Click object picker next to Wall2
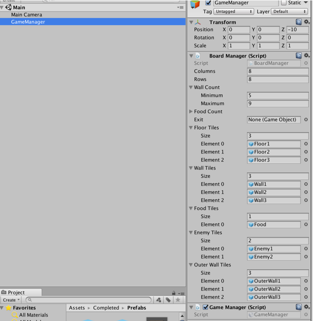 [x=306, y=192]
